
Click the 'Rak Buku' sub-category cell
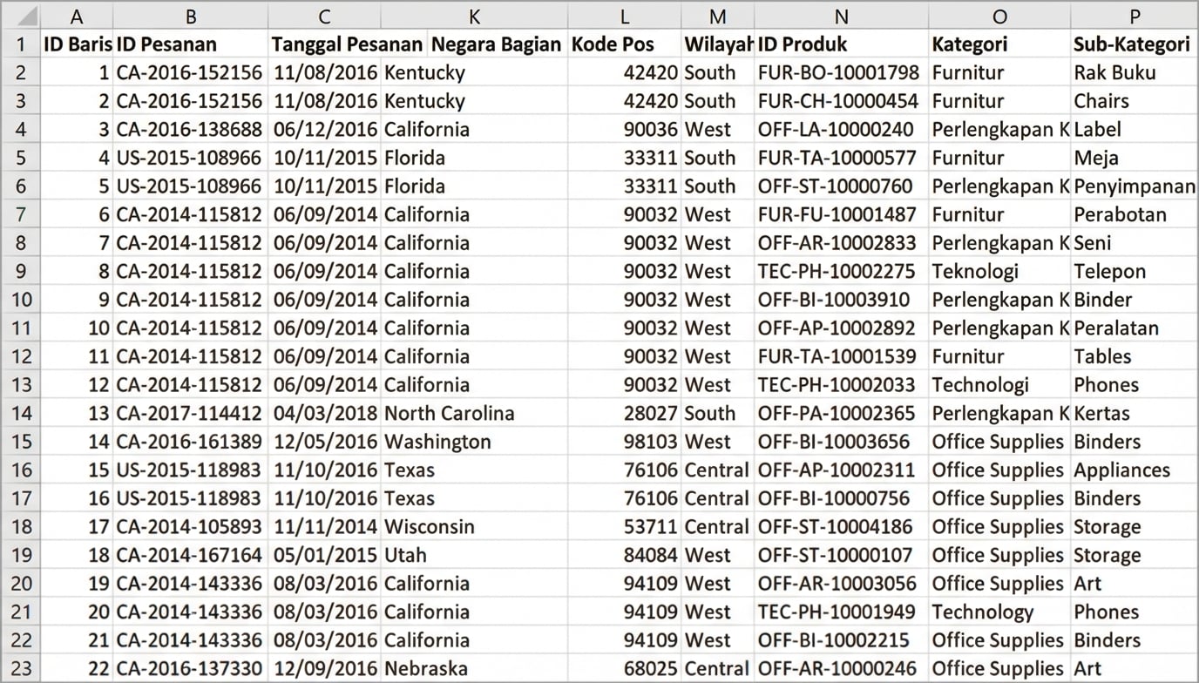tap(1114, 72)
